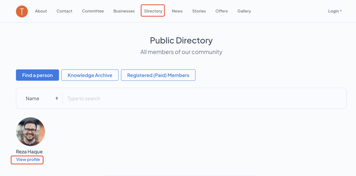
Task: Navigate to Businesses in the navbar
Action: pos(124,11)
